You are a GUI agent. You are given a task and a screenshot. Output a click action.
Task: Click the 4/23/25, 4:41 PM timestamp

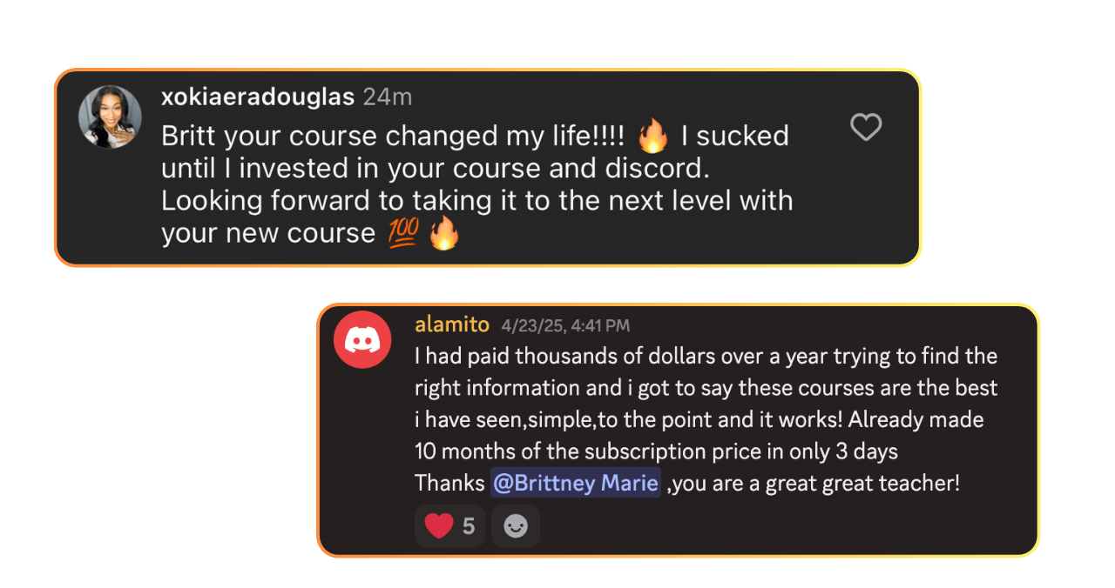pyautogui.click(x=565, y=326)
